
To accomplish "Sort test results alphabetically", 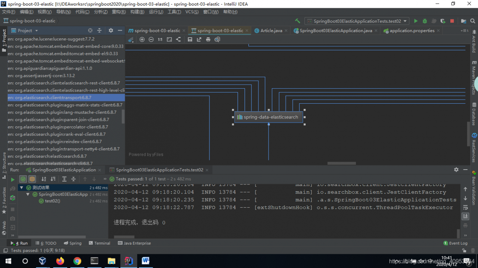I will (x=44, y=179).
